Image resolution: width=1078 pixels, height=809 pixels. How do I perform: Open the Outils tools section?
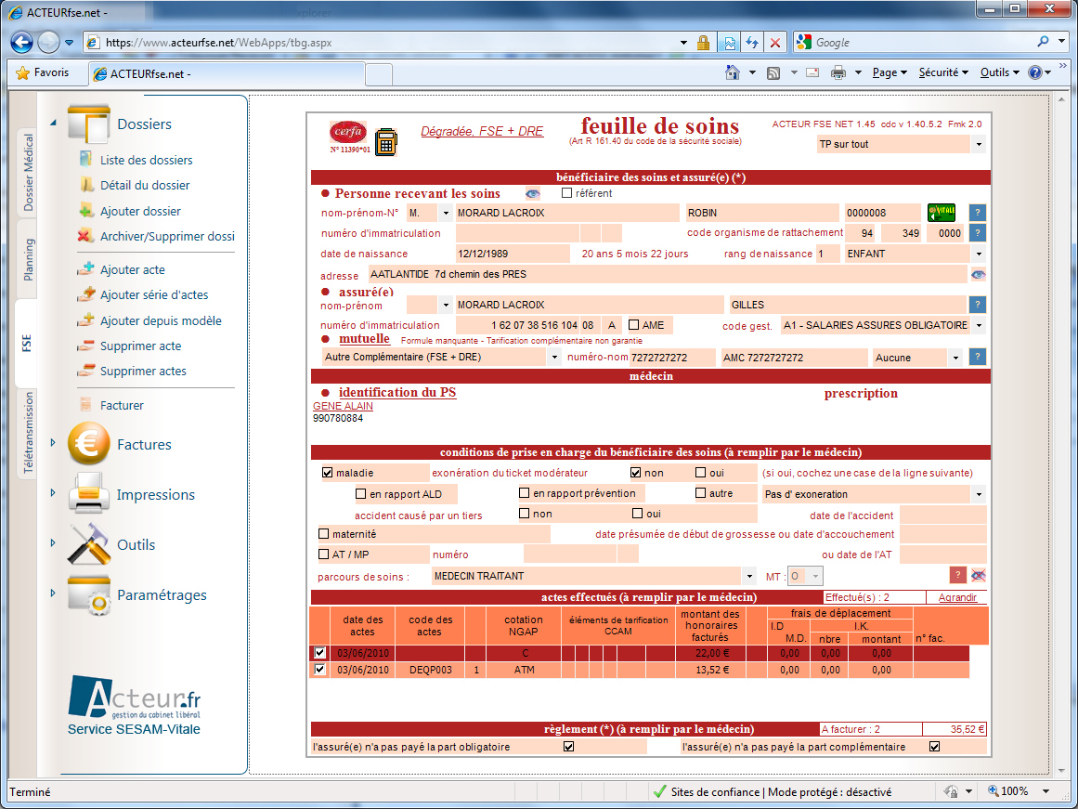(x=90, y=545)
